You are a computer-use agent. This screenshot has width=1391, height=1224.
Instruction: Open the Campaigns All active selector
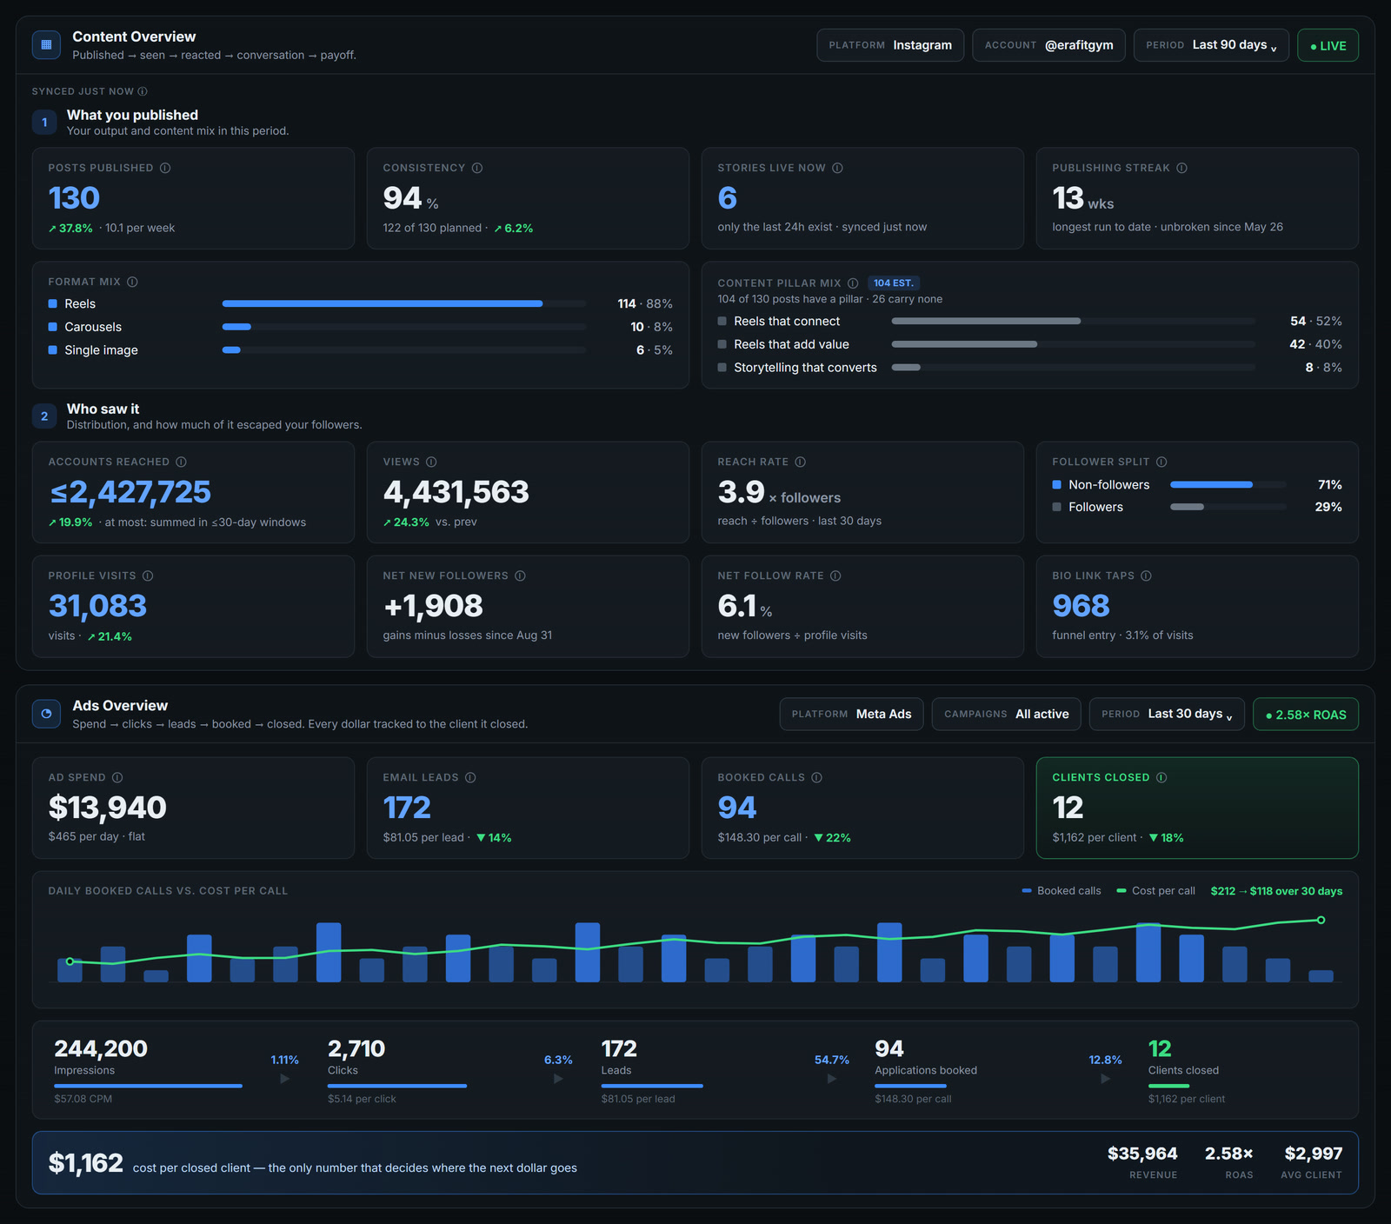click(x=1007, y=714)
